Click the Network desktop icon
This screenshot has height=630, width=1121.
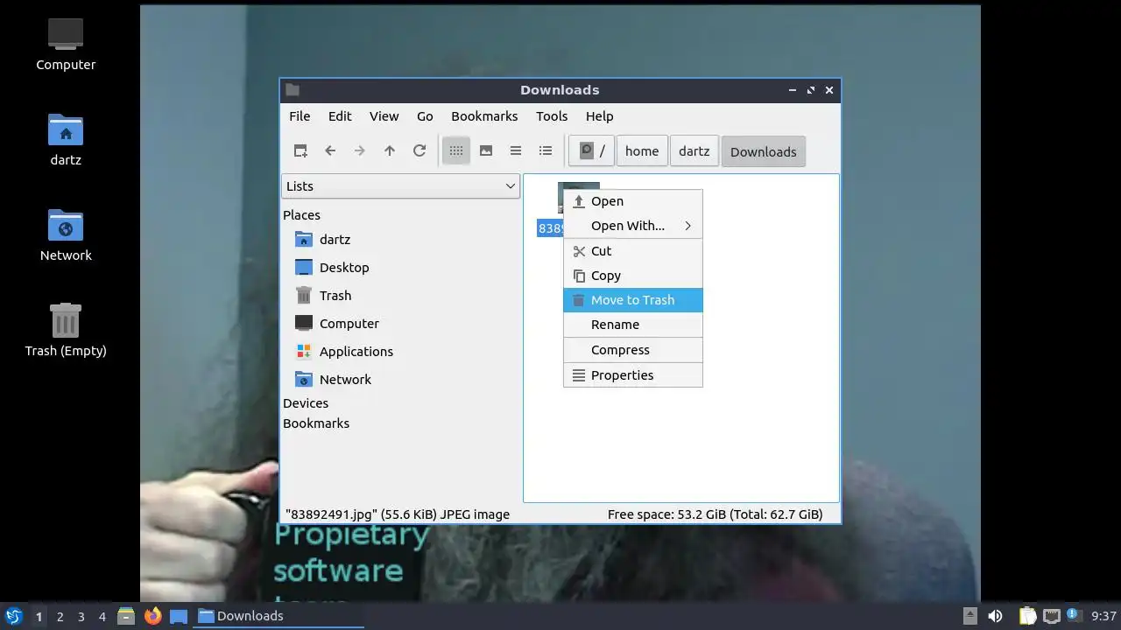coord(66,234)
